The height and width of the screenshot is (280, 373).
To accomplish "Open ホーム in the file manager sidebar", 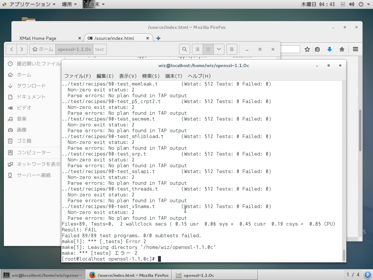I will pyautogui.click(x=24, y=75).
